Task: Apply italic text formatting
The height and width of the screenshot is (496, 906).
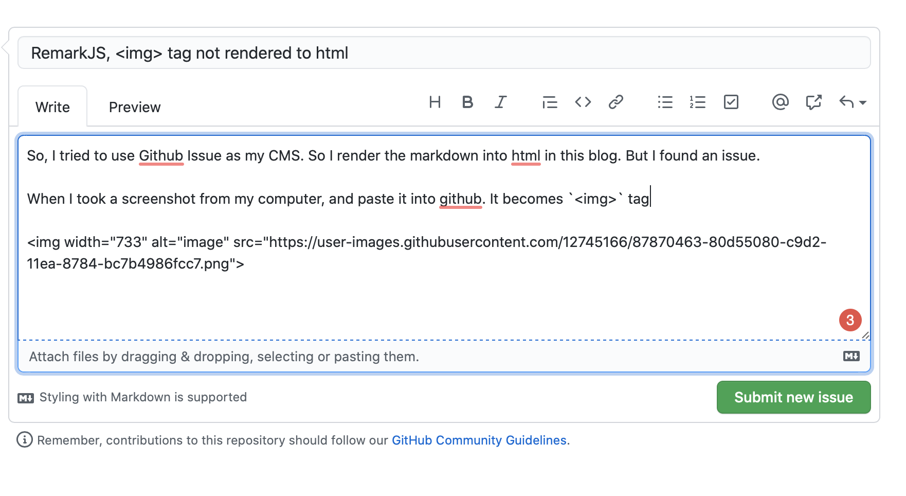Action: pyautogui.click(x=501, y=102)
